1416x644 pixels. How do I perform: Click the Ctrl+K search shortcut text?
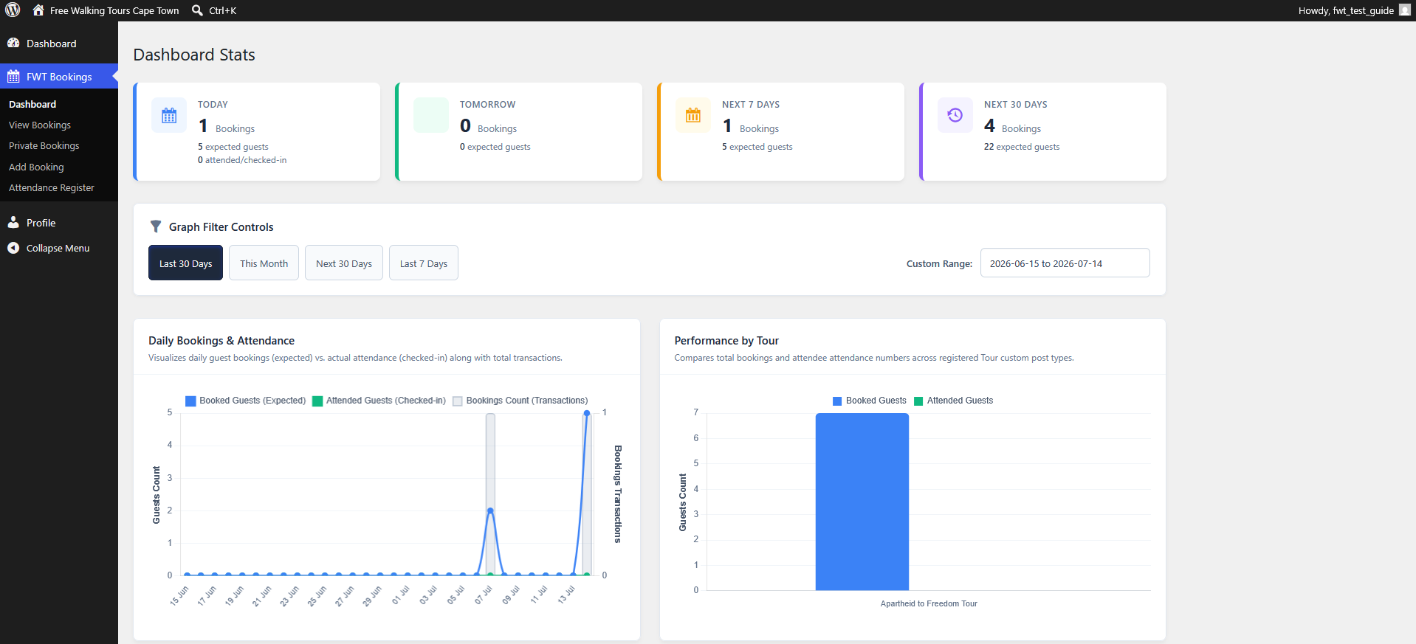click(x=222, y=10)
